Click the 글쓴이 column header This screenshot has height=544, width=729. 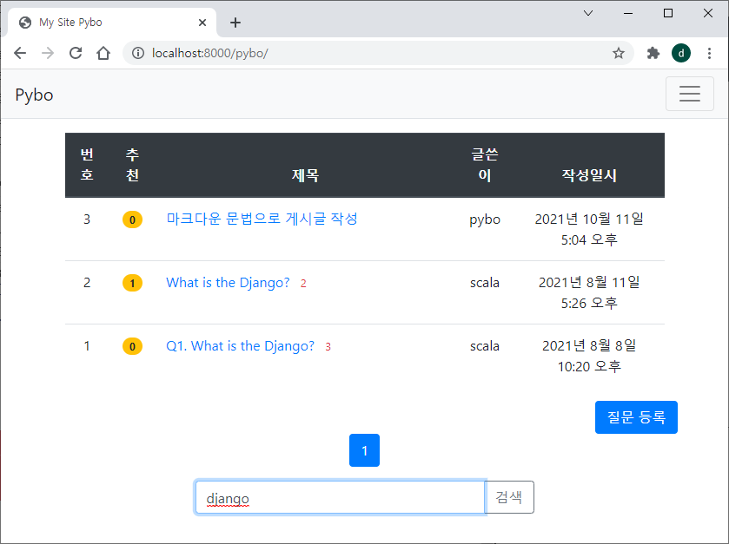(x=485, y=165)
